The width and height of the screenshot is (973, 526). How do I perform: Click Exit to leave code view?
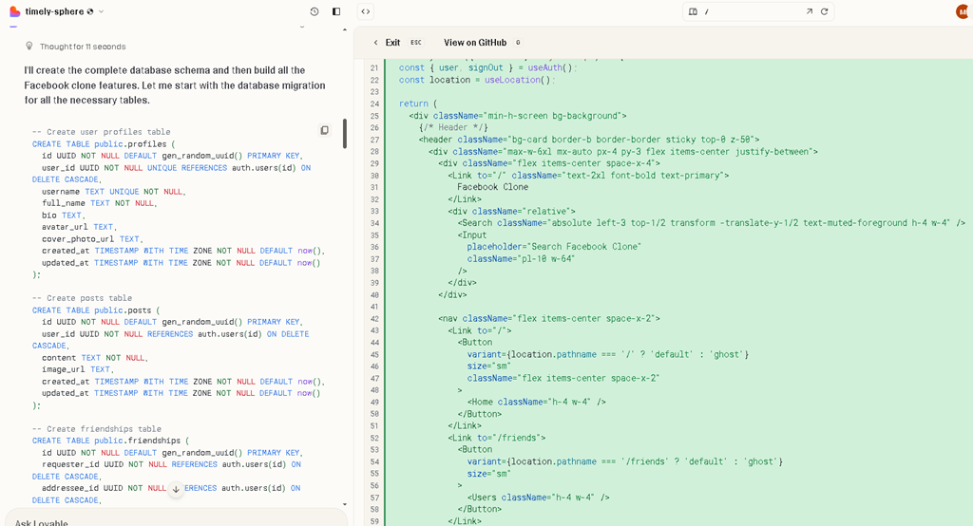[x=392, y=43]
